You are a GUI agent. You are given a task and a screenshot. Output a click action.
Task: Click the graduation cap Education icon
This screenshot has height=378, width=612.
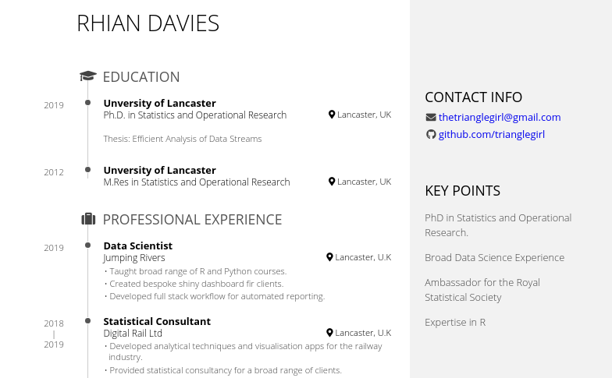[88, 76]
